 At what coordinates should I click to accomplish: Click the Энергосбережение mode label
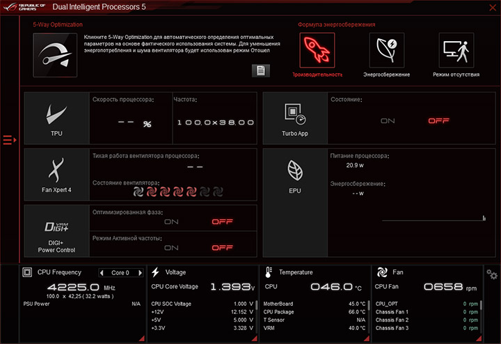point(387,75)
